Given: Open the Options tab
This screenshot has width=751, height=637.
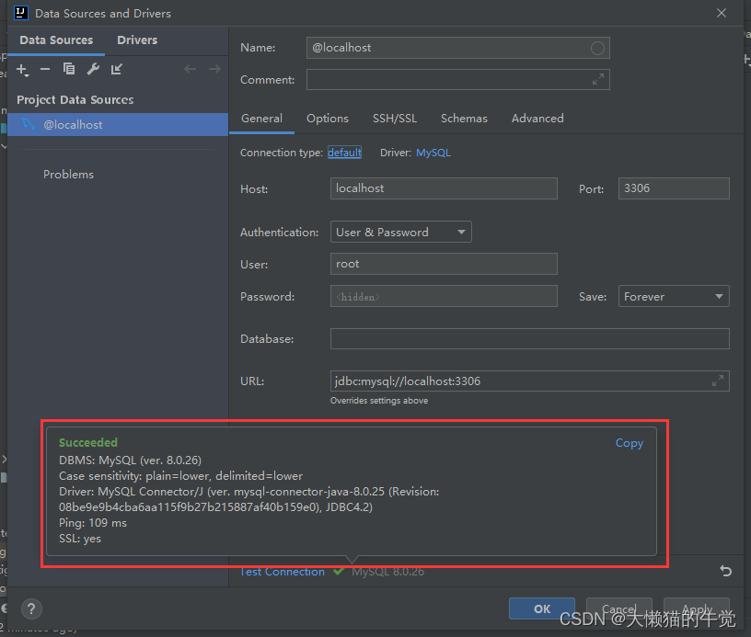Looking at the screenshot, I should click(x=328, y=119).
